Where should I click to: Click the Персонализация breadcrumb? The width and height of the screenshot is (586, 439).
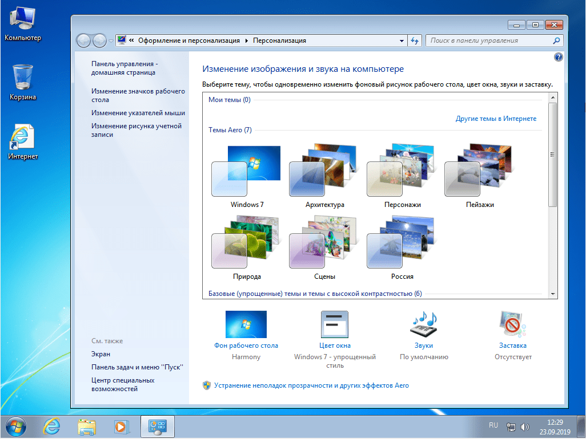[x=279, y=40]
